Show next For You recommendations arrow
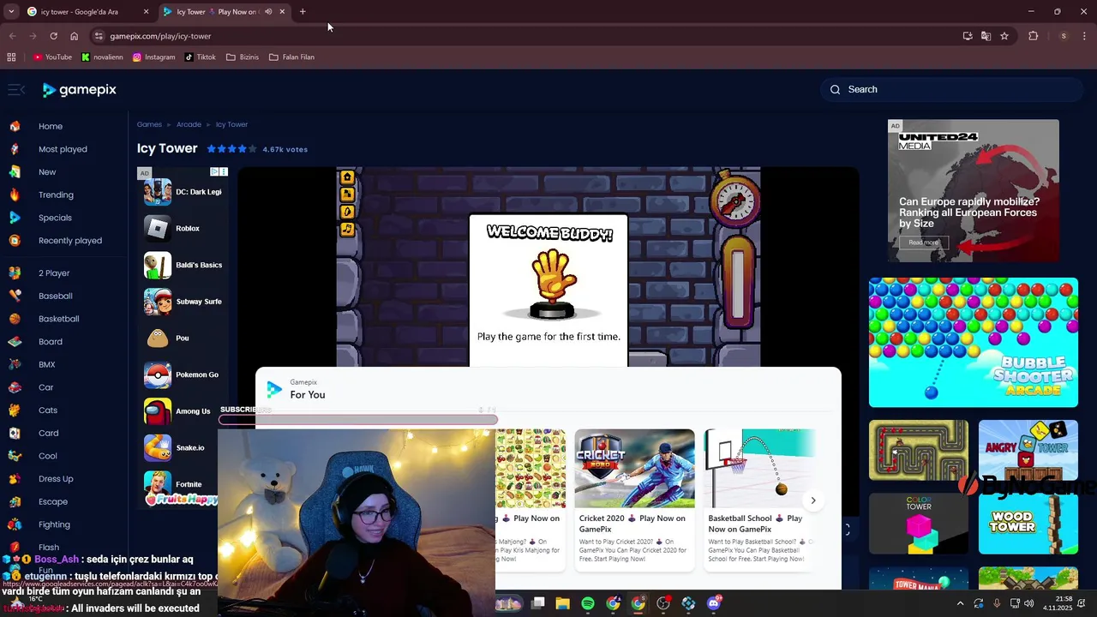 (x=813, y=500)
